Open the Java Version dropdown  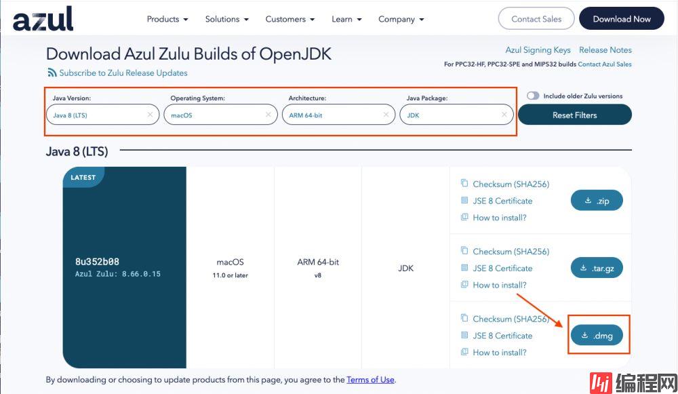click(x=95, y=115)
